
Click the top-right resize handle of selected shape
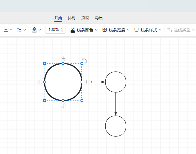pyautogui.click(x=82, y=63)
